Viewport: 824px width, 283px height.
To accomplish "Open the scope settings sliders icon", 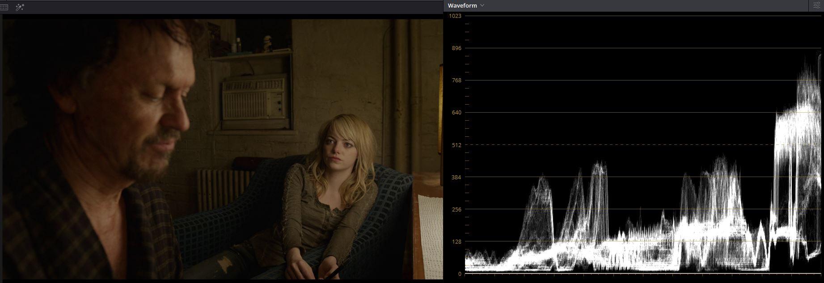I will [816, 5].
